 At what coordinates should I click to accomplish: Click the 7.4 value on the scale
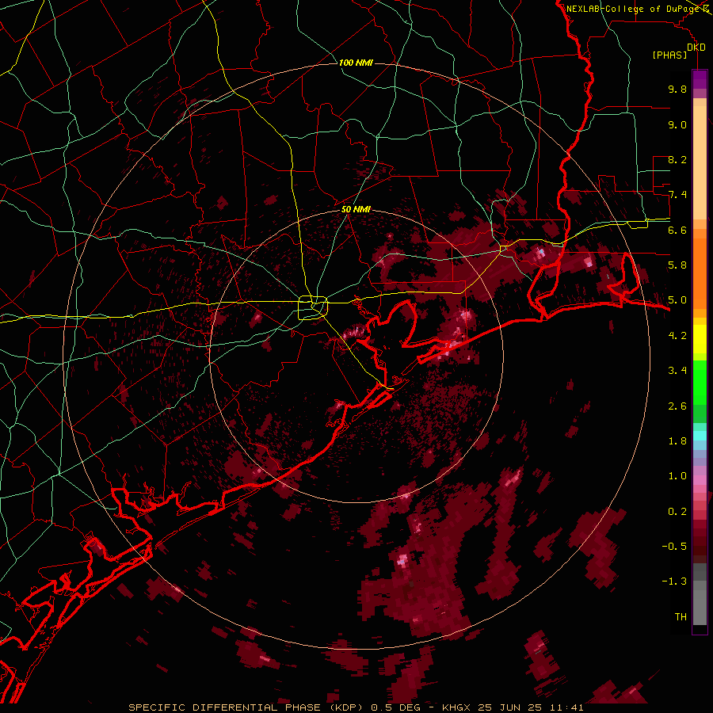tap(677, 195)
